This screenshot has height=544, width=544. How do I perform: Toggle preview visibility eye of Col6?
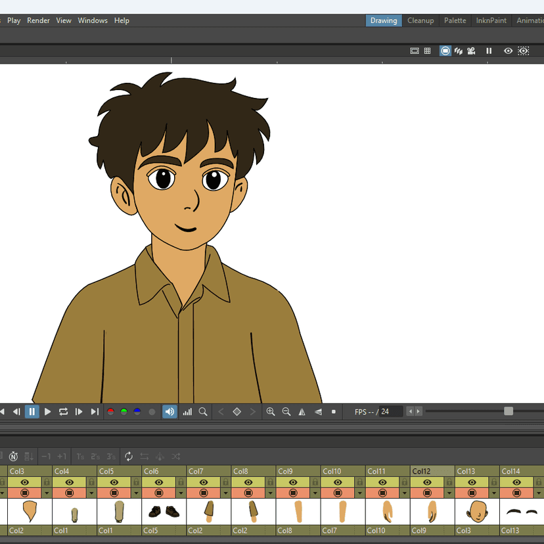click(159, 482)
